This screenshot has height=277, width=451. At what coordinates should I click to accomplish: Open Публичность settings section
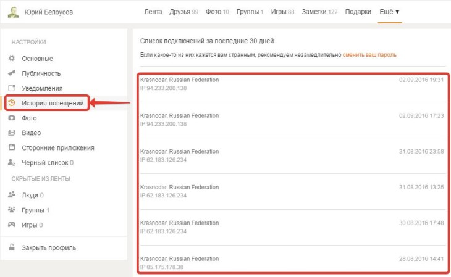point(41,73)
